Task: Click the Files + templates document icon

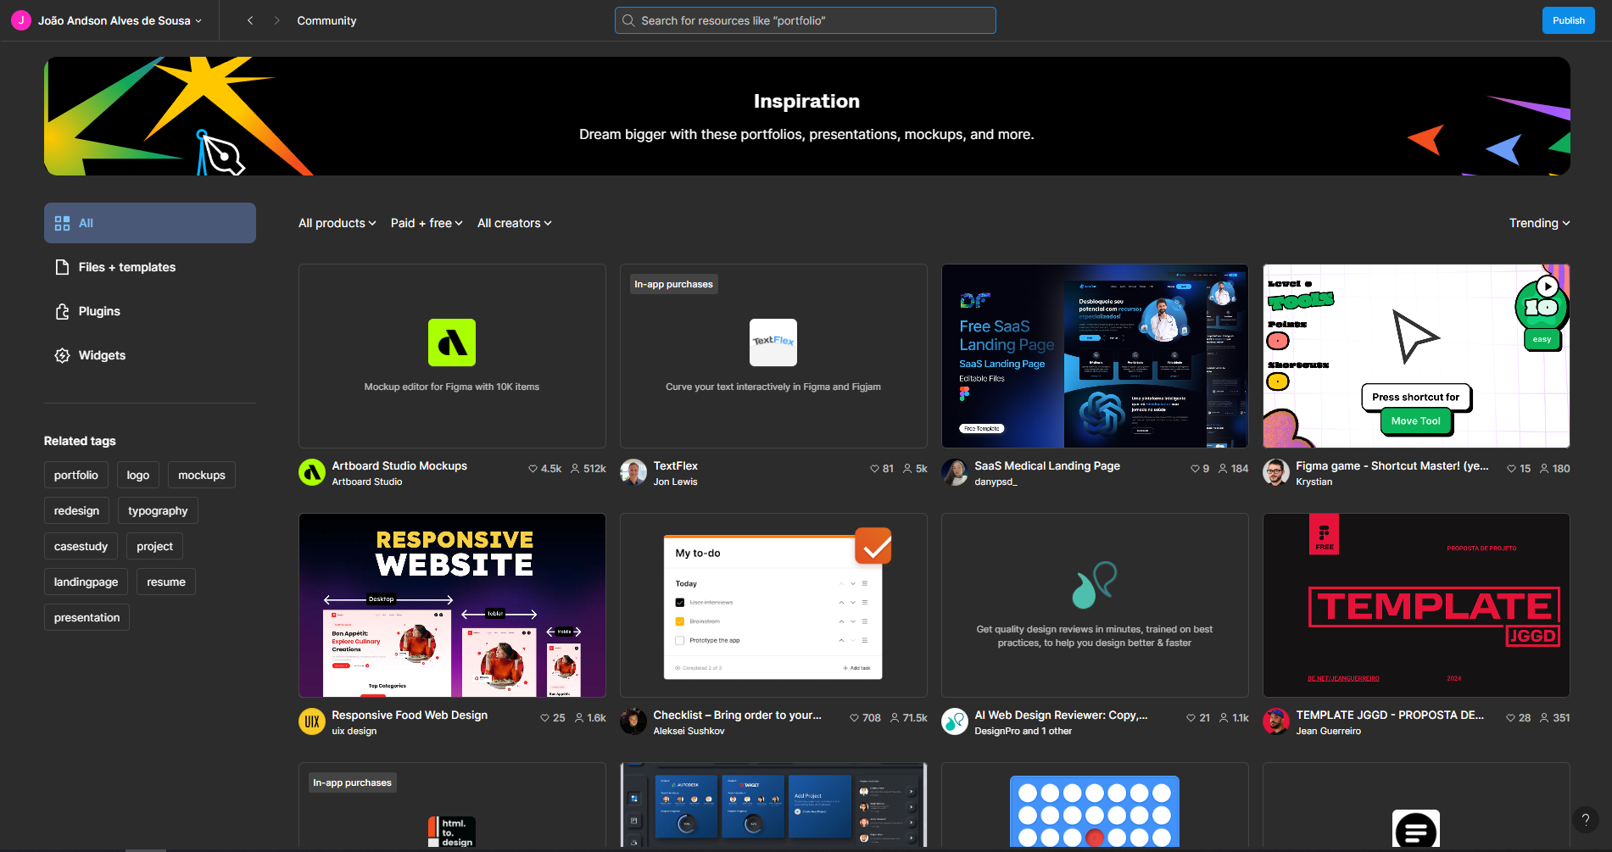Action: 62,267
